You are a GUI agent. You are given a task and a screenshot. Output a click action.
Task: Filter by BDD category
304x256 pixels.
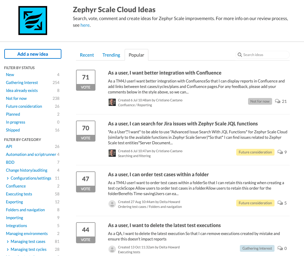[10, 162]
